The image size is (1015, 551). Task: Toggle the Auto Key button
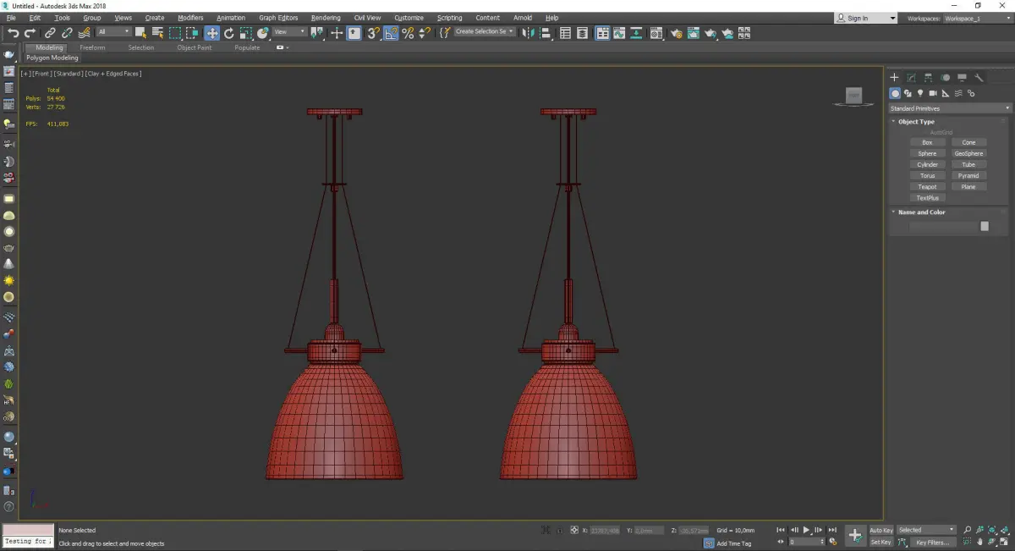point(881,530)
